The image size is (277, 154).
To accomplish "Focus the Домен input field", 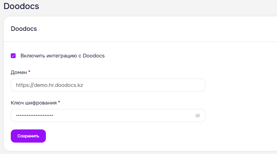I will [108, 85].
